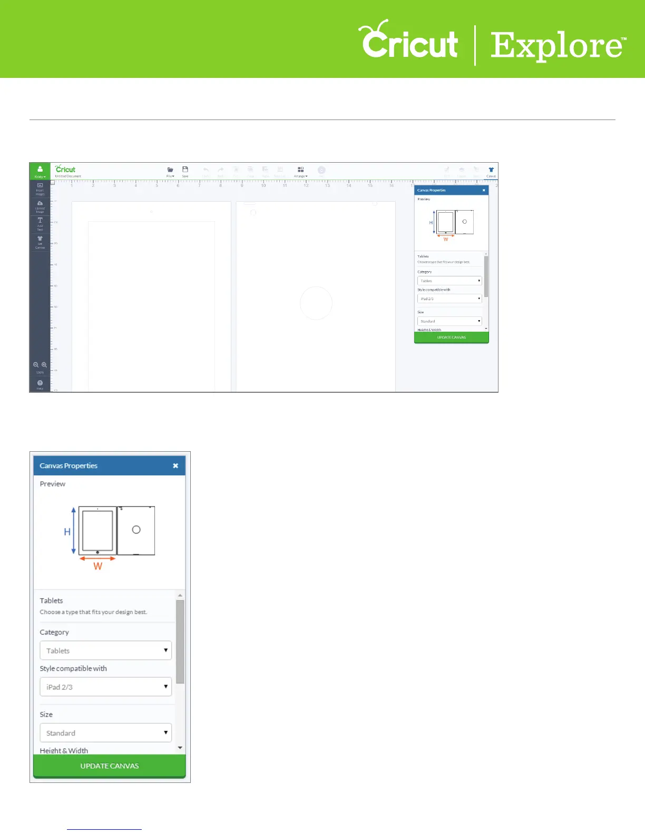645x834 pixels.
Task: Click the "Untitled Document" title under the logo
Action: point(68,176)
